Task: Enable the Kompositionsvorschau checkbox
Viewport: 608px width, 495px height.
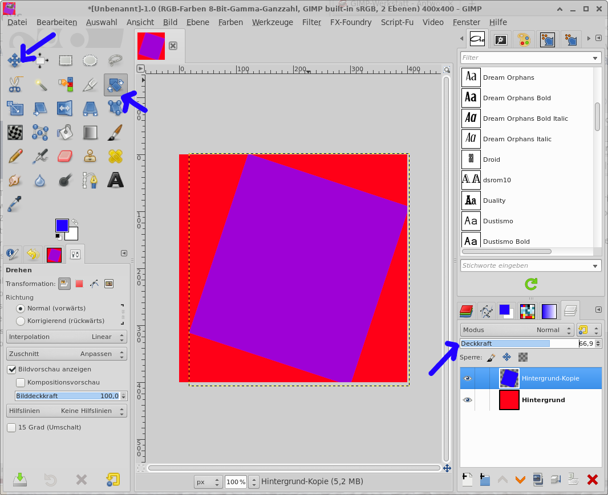Action: pos(21,382)
